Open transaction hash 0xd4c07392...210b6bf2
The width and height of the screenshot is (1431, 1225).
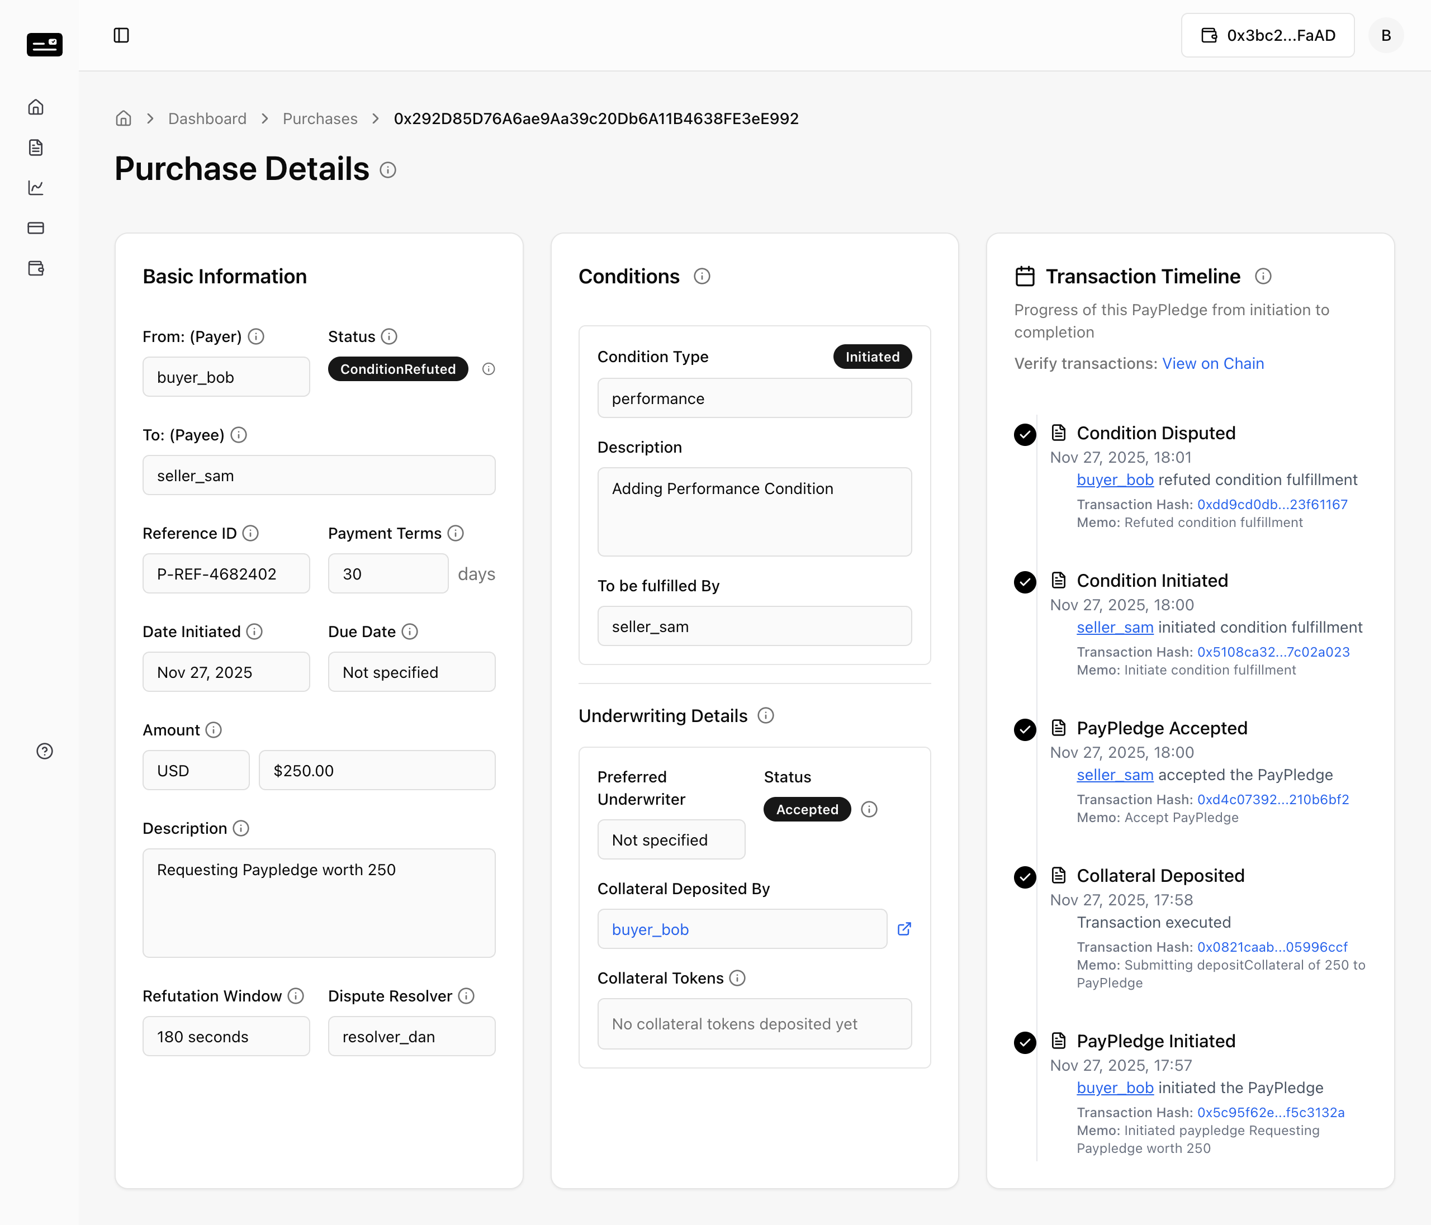tap(1273, 800)
